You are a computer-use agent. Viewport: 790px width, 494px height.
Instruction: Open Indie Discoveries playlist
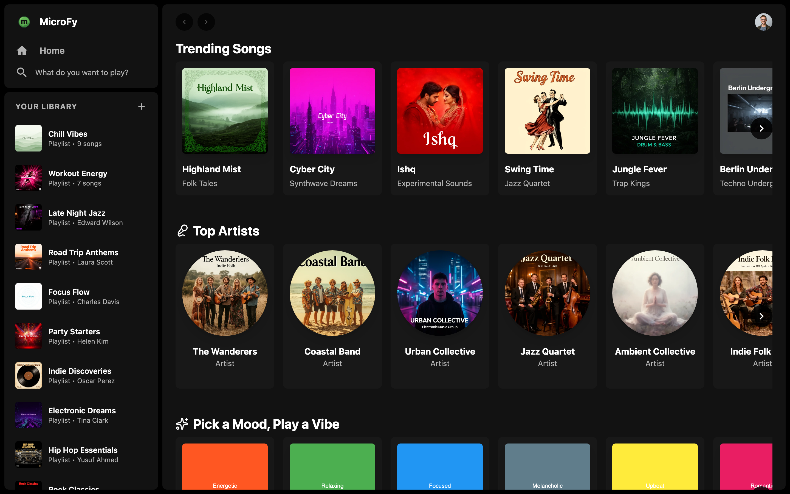point(81,375)
